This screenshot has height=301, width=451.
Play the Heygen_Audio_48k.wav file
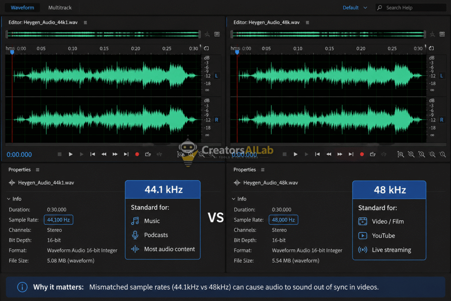(296, 154)
